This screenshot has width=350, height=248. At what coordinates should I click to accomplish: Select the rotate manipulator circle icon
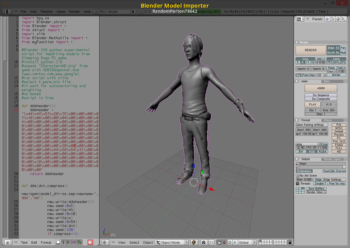pyautogui.click(x=230, y=242)
